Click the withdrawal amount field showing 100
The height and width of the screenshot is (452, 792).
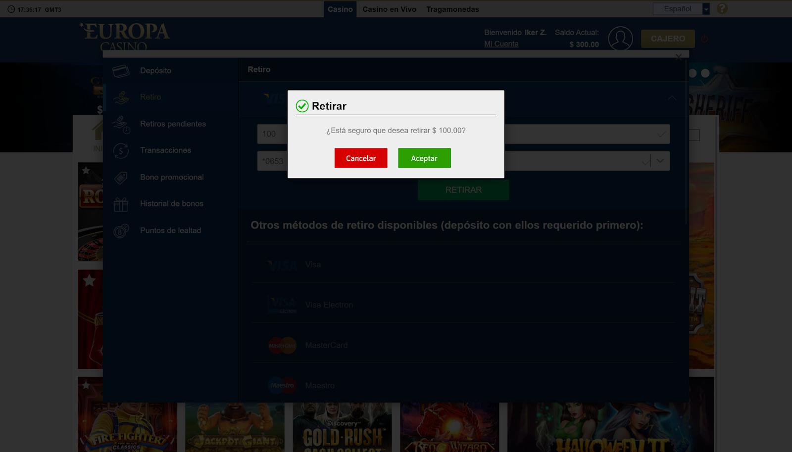(463, 134)
